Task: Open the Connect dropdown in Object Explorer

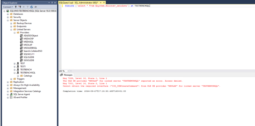Action: coord(8,7)
